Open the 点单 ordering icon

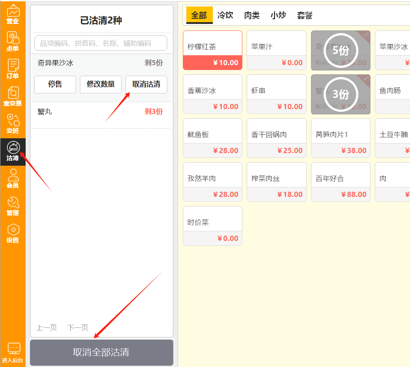point(13,42)
